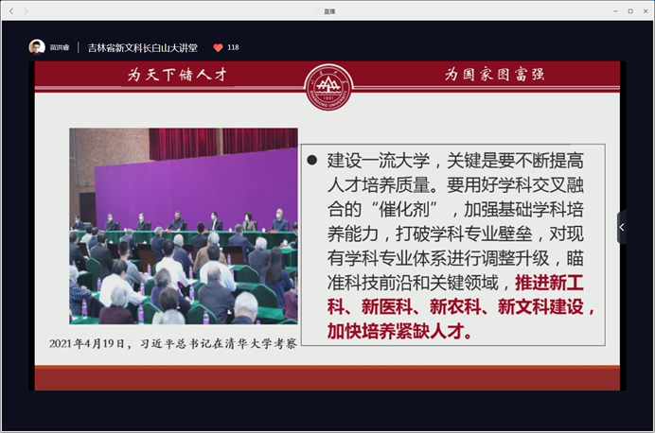Click the small icon beside the 直播 title

[317, 10]
